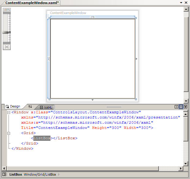The image size is (190, 179).
Task: Close the ContentExampleWindow.xaml document
Action: pyautogui.click(x=186, y=2)
